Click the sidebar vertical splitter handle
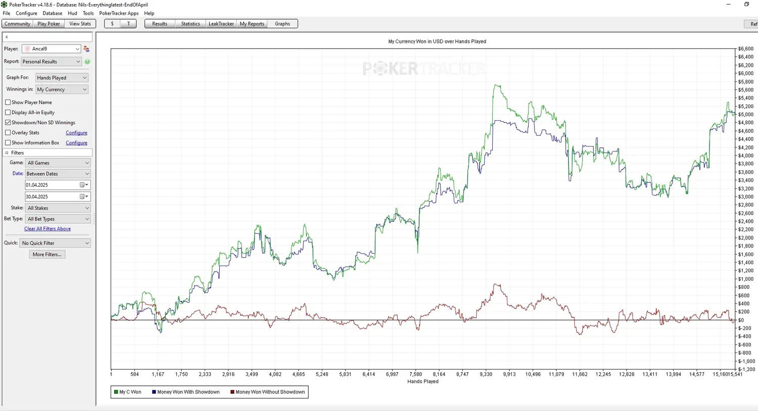The image size is (758, 411). point(94,219)
